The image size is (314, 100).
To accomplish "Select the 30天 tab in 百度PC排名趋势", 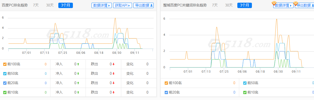I will point(50,5).
